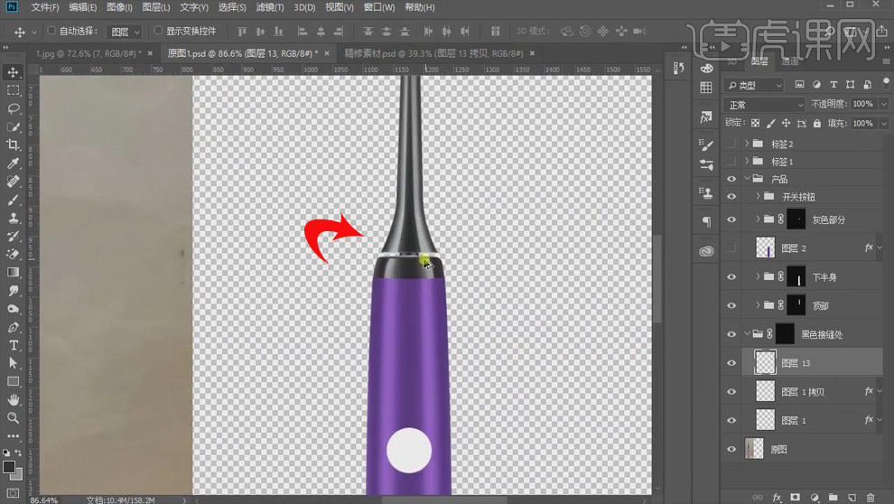Select the Quick Selection tool
The height and width of the screenshot is (504, 894).
[14, 126]
